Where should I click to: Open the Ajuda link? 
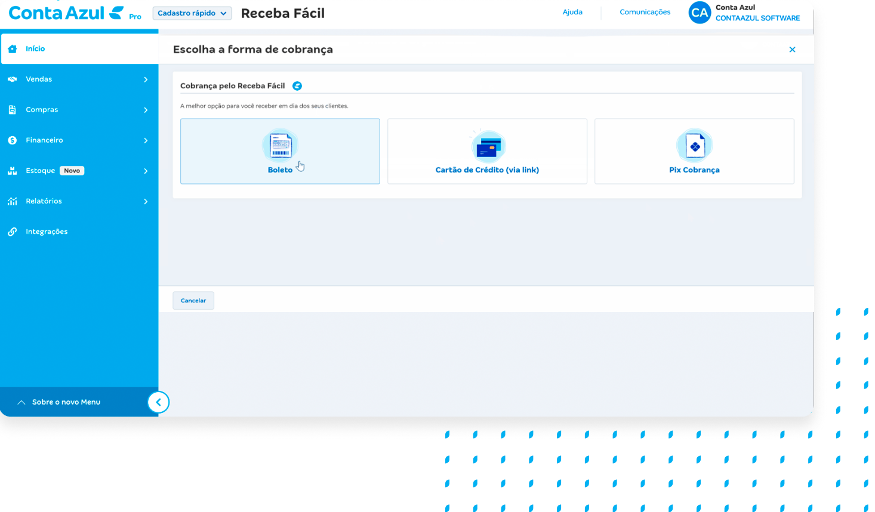click(x=572, y=12)
